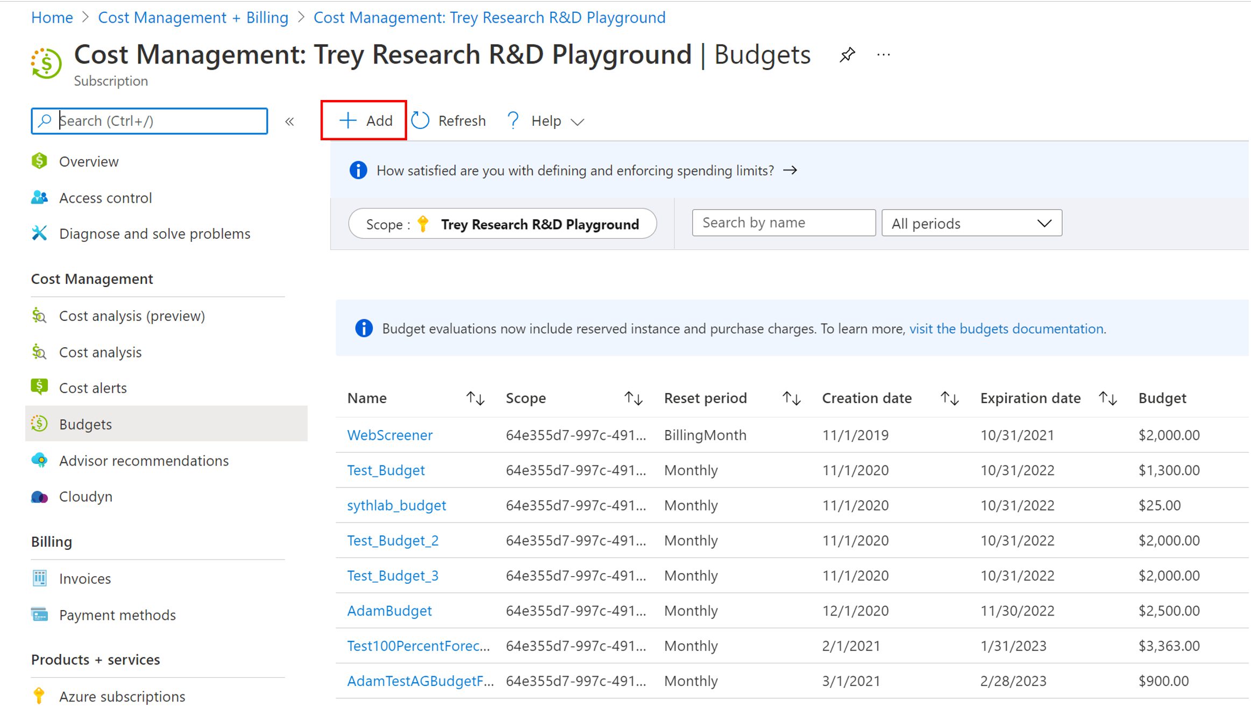Click the Search by name field
Screen dimensions: 1251x716
783,222
